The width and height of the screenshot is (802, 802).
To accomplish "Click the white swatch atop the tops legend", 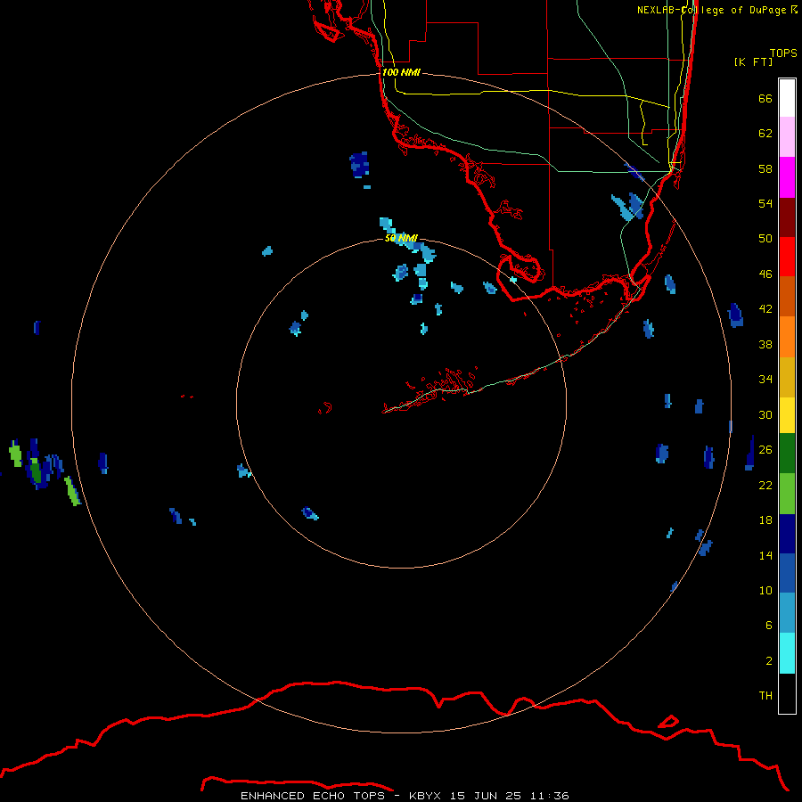I will (787, 98).
